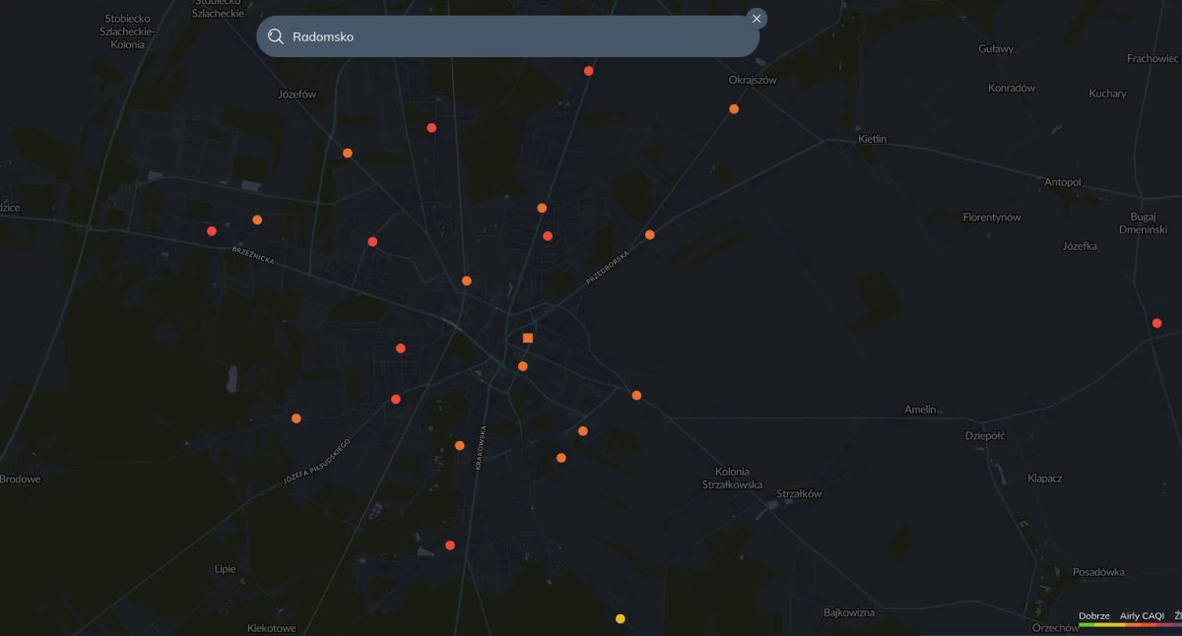
Task: Click the Frachowiec map label
Action: (1153, 58)
